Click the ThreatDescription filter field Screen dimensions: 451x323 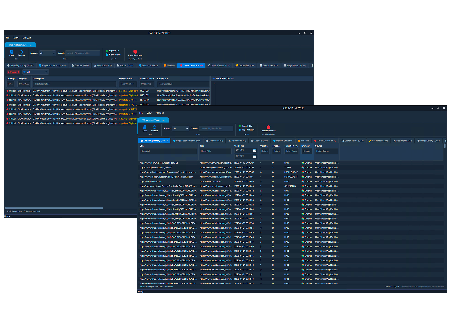(x=74, y=84)
